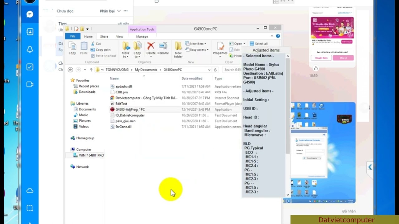Open the Zalo video call icon
399x224 pixels.
[x=30, y=84]
